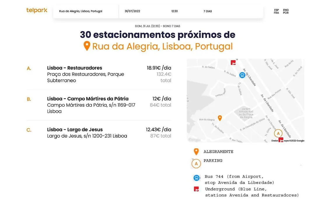Open the date field 31/07/2022
Image resolution: width=315 pixels, height=204 pixels.
pyautogui.click(x=132, y=11)
